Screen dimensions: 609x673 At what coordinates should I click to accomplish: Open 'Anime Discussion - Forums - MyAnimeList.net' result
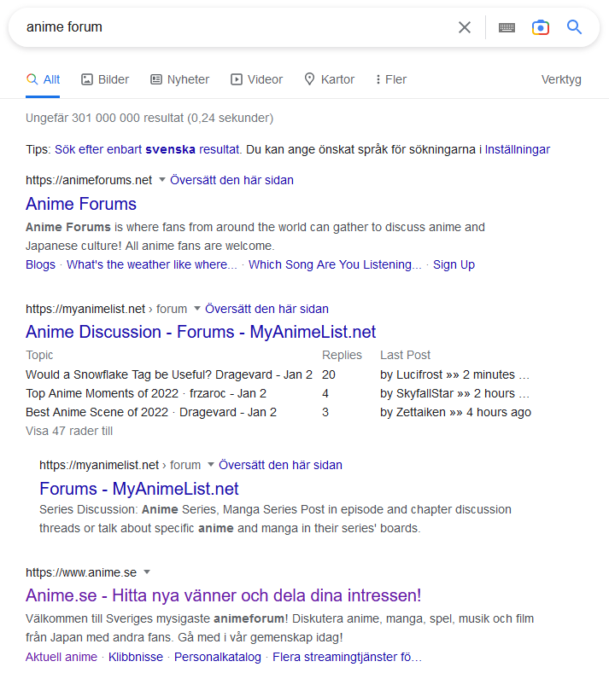pos(201,332)
